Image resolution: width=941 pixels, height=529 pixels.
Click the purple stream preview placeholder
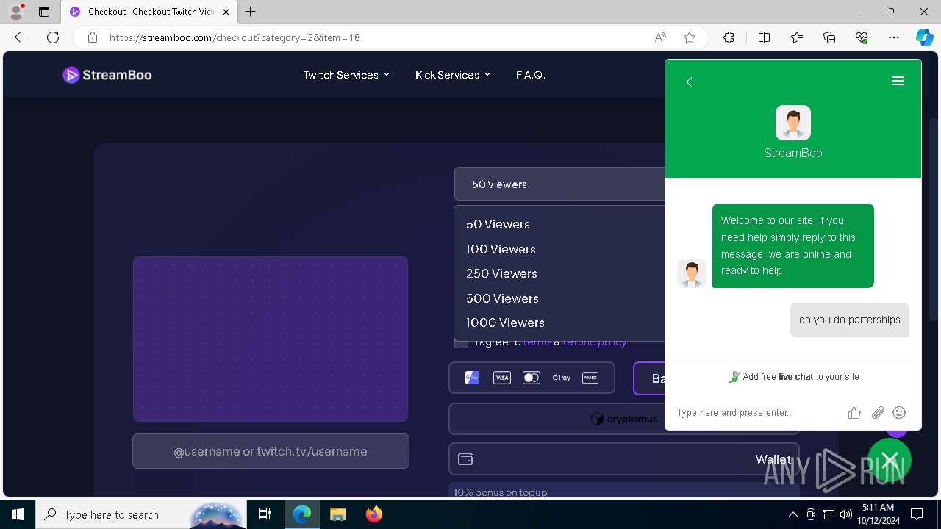[271, 339]
